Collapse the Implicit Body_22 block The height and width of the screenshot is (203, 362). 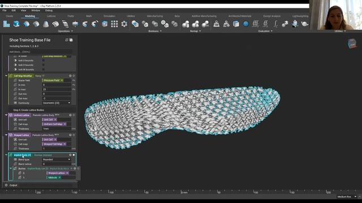click(6, 155)
